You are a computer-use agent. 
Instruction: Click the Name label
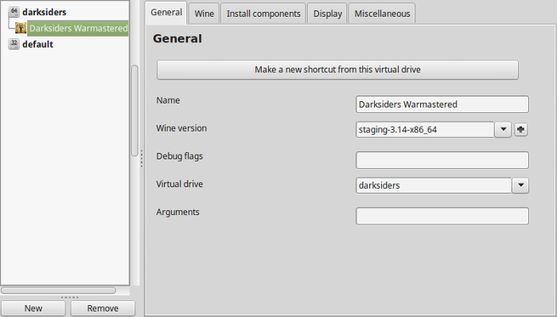168,100
